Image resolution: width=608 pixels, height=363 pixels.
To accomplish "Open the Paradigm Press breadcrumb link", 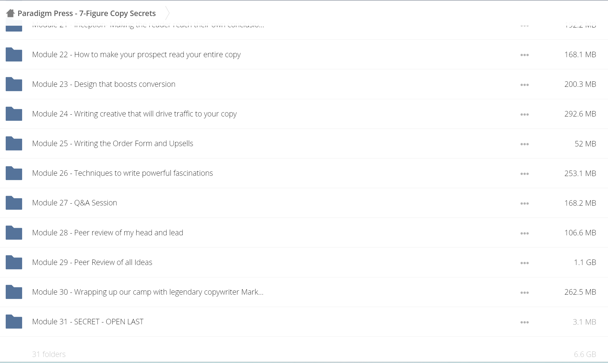I will click(x=87, y=13).
